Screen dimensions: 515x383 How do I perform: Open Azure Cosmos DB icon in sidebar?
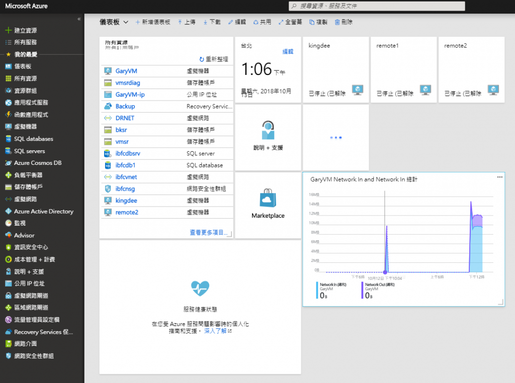click(9, 163)
